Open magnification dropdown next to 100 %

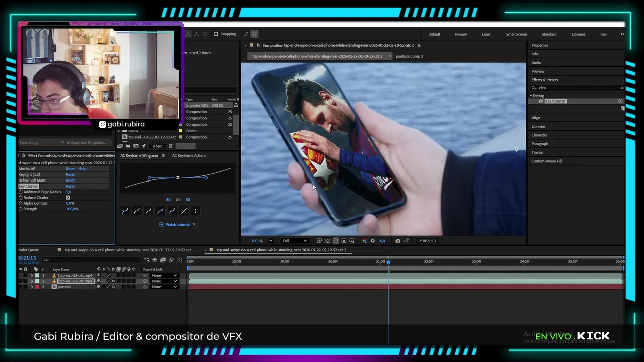click(x=270, y=241)
